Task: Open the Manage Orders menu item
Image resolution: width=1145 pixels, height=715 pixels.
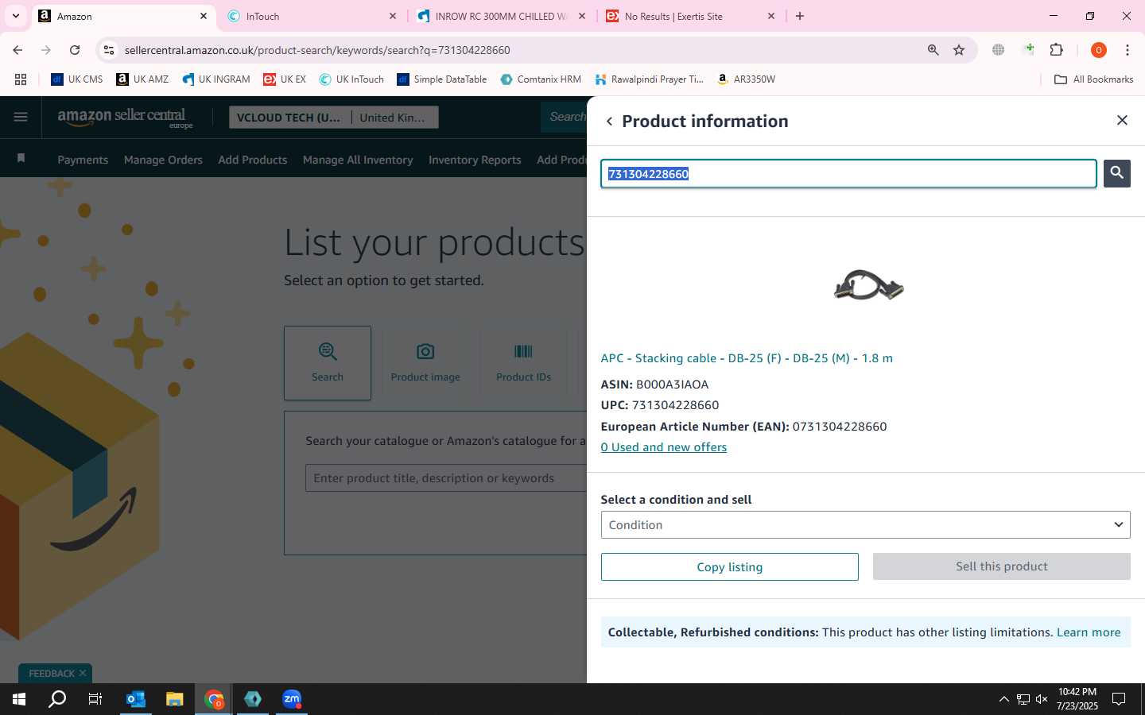Action: click(163, 160)
